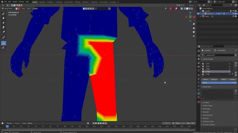Expand the Shape Keys panel
This screenshot has width=238, height=133.
[x=207, y=87]
